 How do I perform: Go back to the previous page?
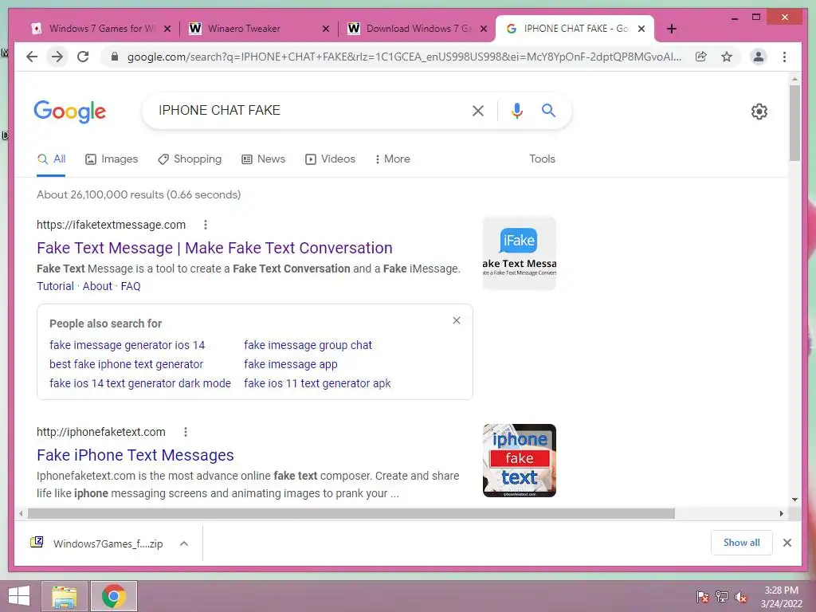[x=32, y=57]
